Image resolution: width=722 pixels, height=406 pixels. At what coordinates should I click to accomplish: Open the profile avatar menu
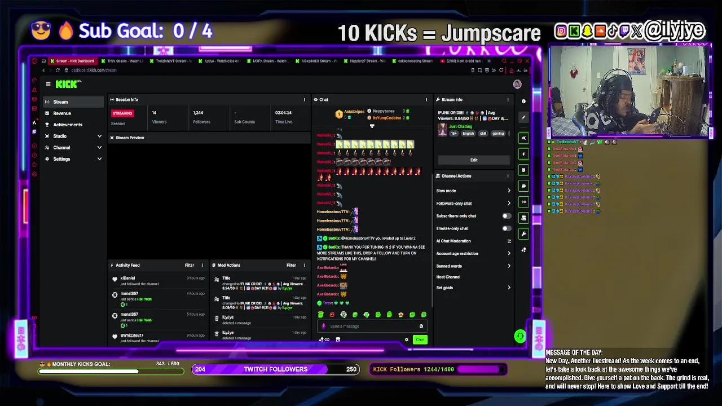517,84
